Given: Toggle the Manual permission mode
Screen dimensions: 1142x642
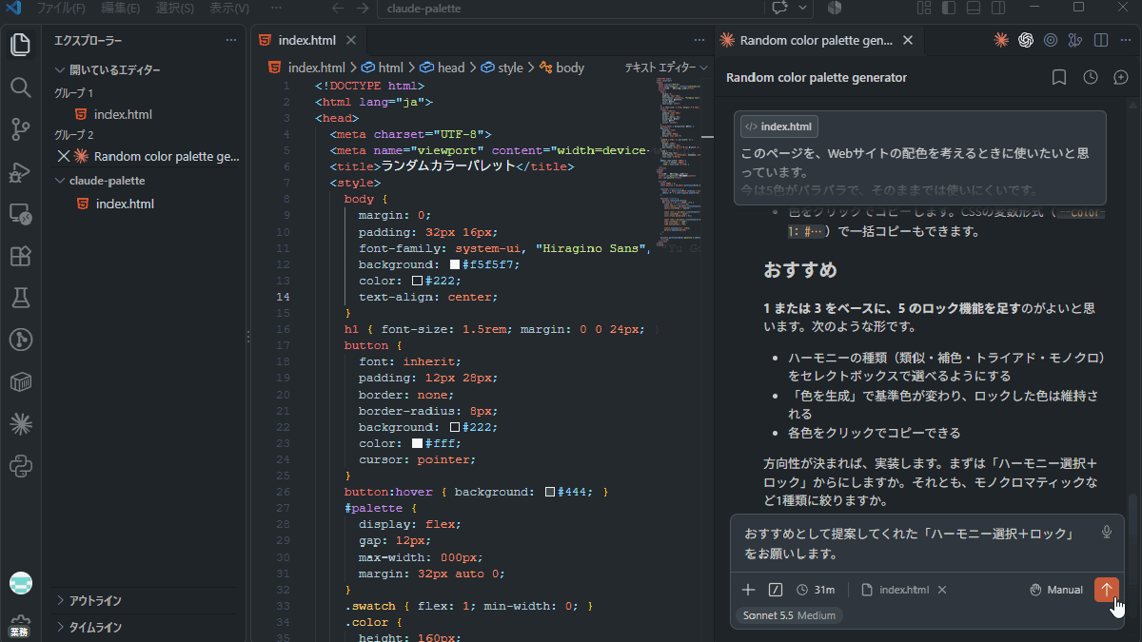Looking at the screenshot, I should pyautogui.click(x=1056, y=590).
